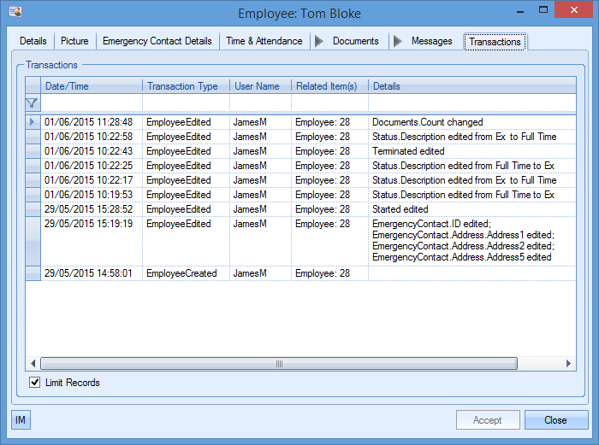The image size is (599, 445).
Task: Sort by User Name column header
Action: point(259,86)
